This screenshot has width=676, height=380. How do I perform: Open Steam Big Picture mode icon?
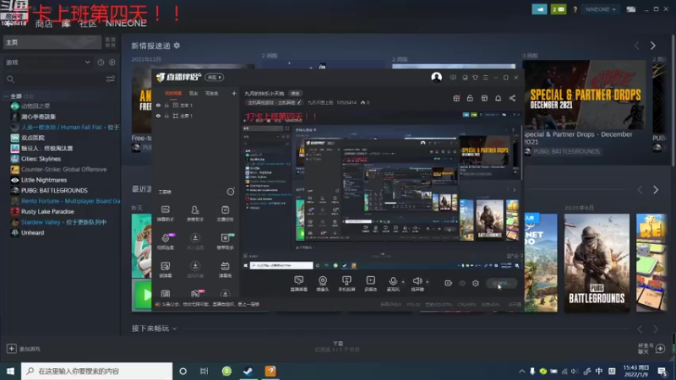click(630, 9)
